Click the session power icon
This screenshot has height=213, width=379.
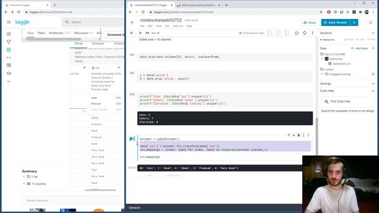[297, 33]
